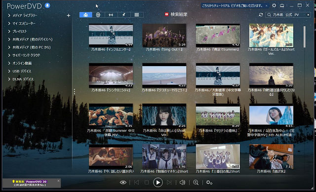The width and height of the screenshot is (316, 192).
Task: Open the settings gear in title bar
Action: point(274,5)
